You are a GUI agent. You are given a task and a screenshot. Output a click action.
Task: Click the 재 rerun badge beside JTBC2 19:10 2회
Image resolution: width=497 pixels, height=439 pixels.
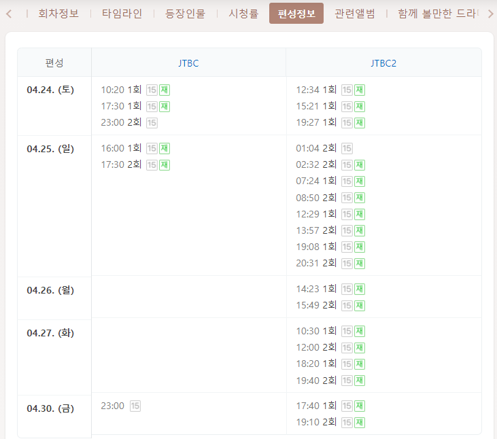(360, 423)
